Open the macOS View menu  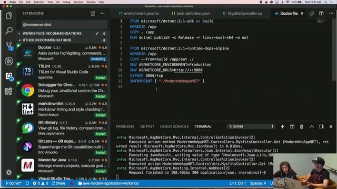coord(50,2)
